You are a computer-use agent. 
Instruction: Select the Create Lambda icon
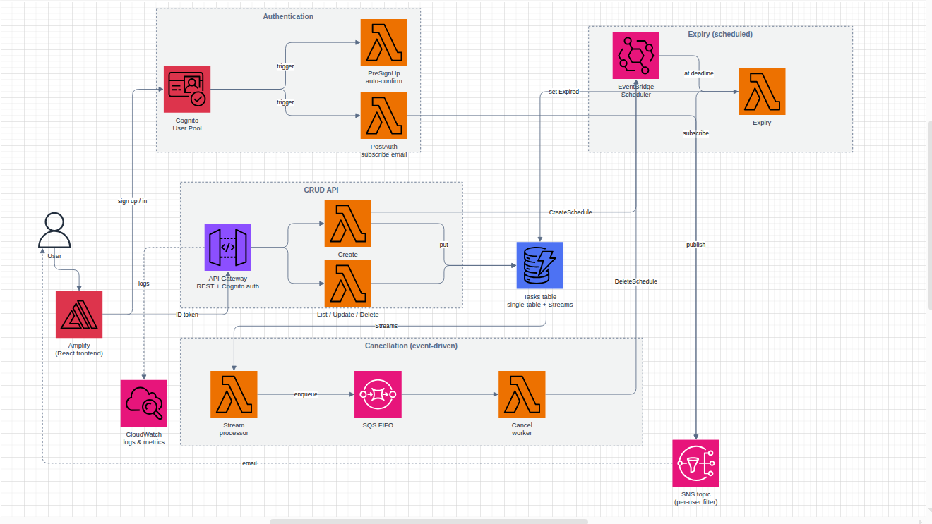(348, 224)
